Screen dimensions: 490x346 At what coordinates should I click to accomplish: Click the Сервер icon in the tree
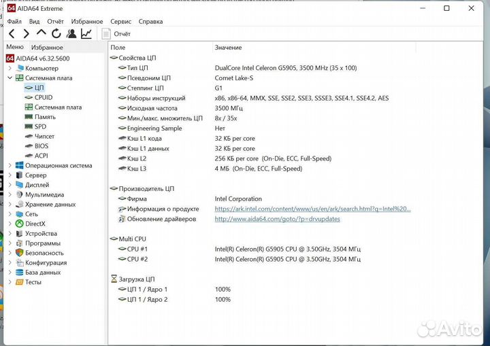click(19, 175)
